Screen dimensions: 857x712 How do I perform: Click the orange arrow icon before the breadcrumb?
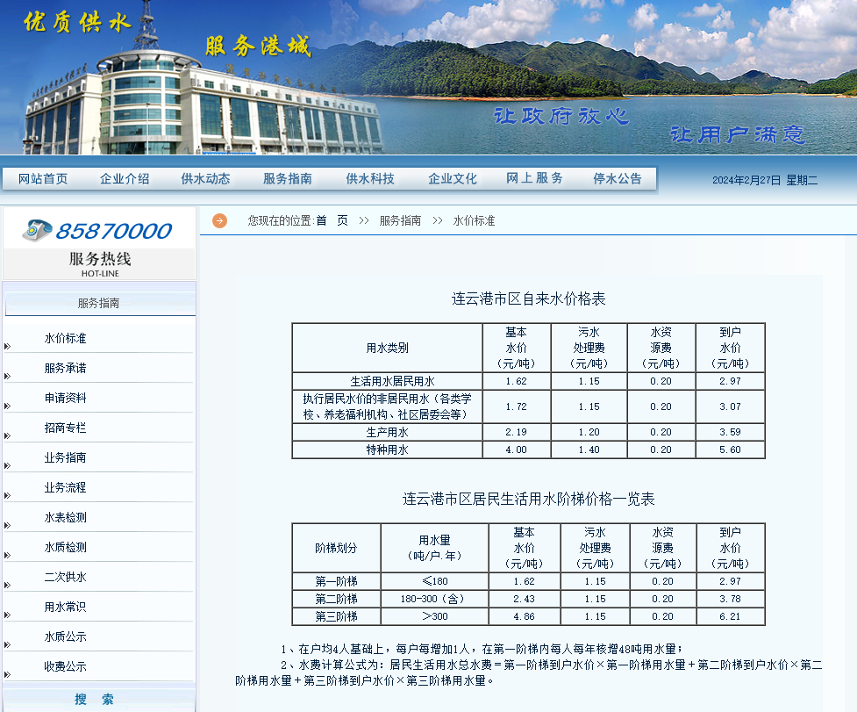[219, 220]
